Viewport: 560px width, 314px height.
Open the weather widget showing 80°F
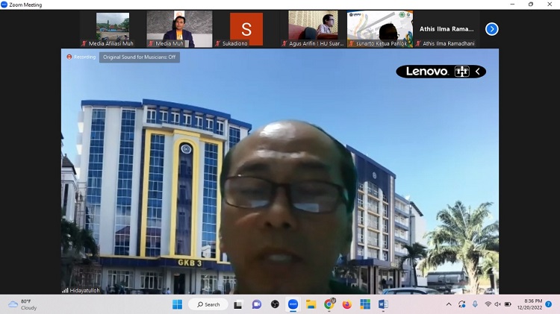pyautogui.click(x=22, y=304)
